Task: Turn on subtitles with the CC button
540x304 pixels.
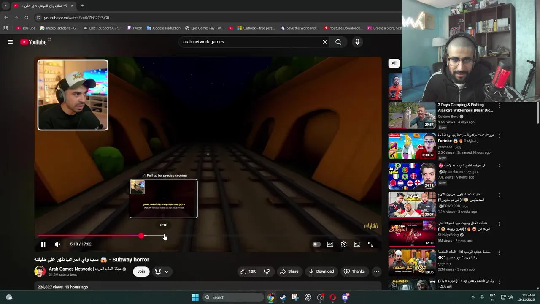Action: point(330,244)
